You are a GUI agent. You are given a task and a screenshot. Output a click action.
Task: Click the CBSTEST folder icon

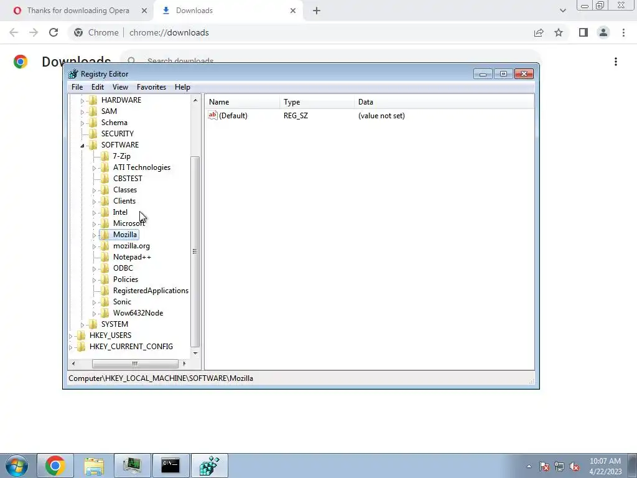105,179
